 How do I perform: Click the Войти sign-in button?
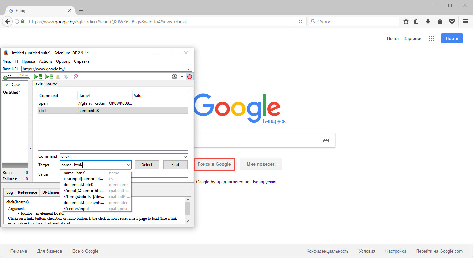pos(452,38)
